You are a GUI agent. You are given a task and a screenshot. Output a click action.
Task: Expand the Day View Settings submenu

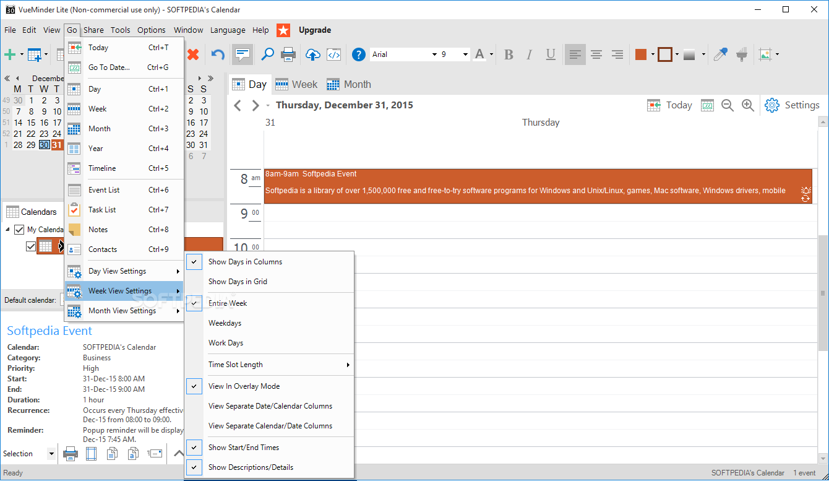point(124,271)
